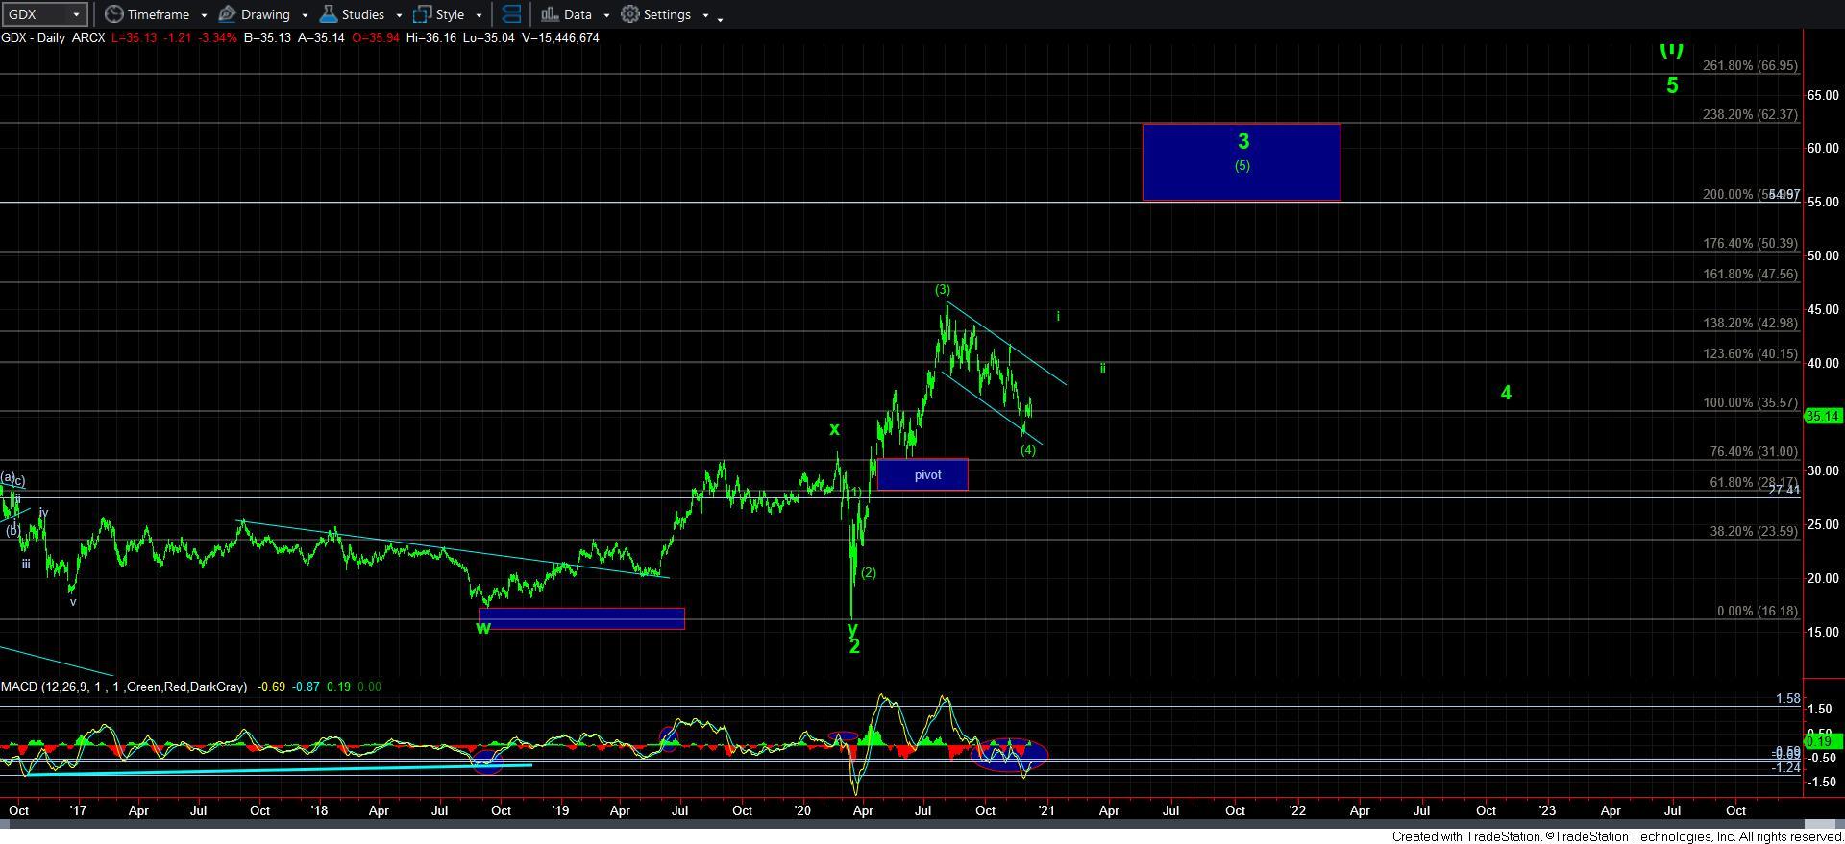
Task: Click the 0.00% (16.18) Fibonacci label
Action: pos(1758,611)
